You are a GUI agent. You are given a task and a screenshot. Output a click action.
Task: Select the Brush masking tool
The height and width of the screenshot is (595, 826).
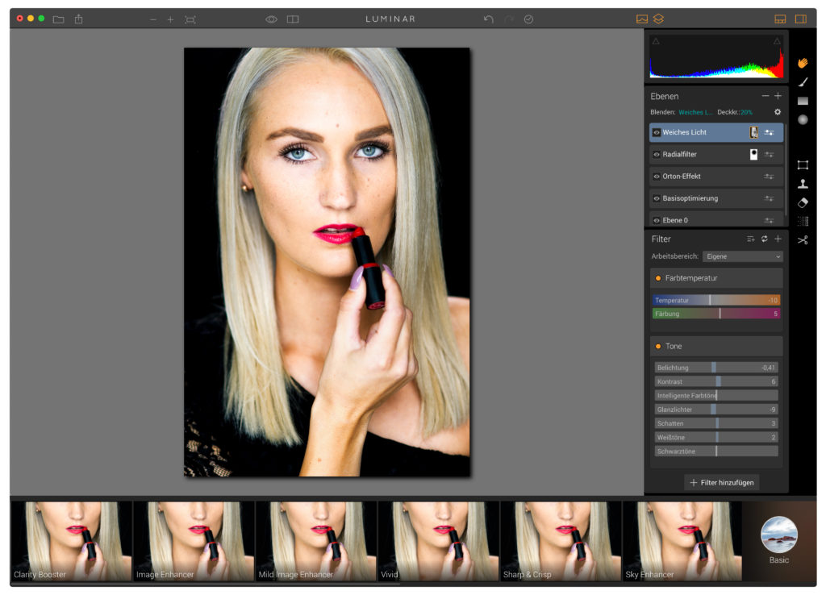click(x=803, y=81)
